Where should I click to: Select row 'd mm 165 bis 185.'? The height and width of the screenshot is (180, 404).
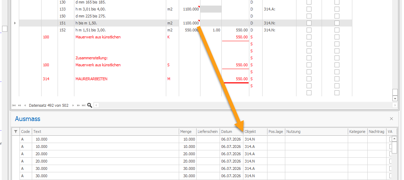[185, 2]
